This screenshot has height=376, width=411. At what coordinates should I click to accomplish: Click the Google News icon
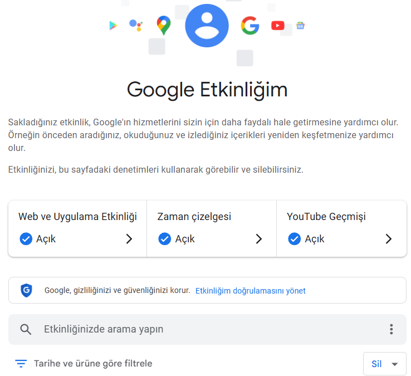pyautogui.click(x=300, y=26)
